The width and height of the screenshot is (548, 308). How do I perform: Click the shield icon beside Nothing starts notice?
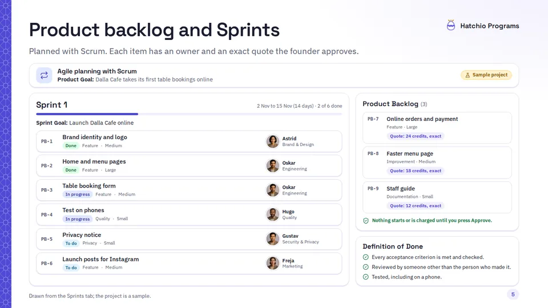(x=366, y=221)
